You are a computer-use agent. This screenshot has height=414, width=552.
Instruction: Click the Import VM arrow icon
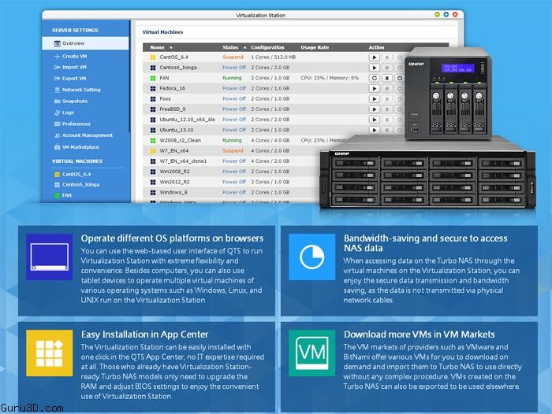point(57,67)
